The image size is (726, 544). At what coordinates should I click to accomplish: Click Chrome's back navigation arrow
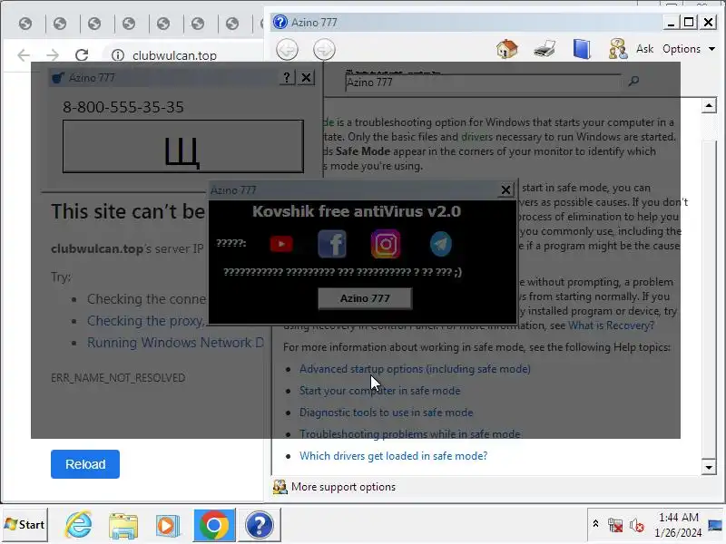[24, 55]
